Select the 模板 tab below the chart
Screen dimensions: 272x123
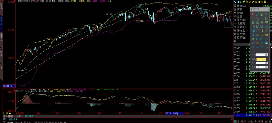(10, 116)
